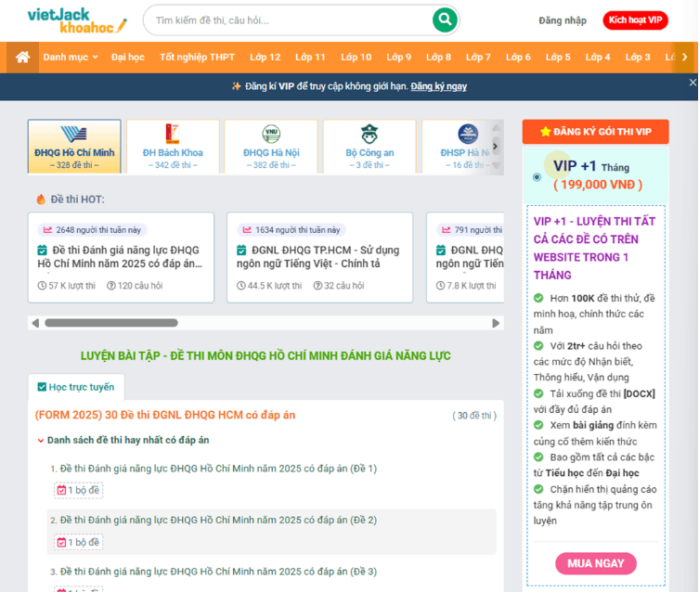Screen dimensions: 699x592
Task: Click the sparkle icon in the VIP banner
Action: [237, 86]
